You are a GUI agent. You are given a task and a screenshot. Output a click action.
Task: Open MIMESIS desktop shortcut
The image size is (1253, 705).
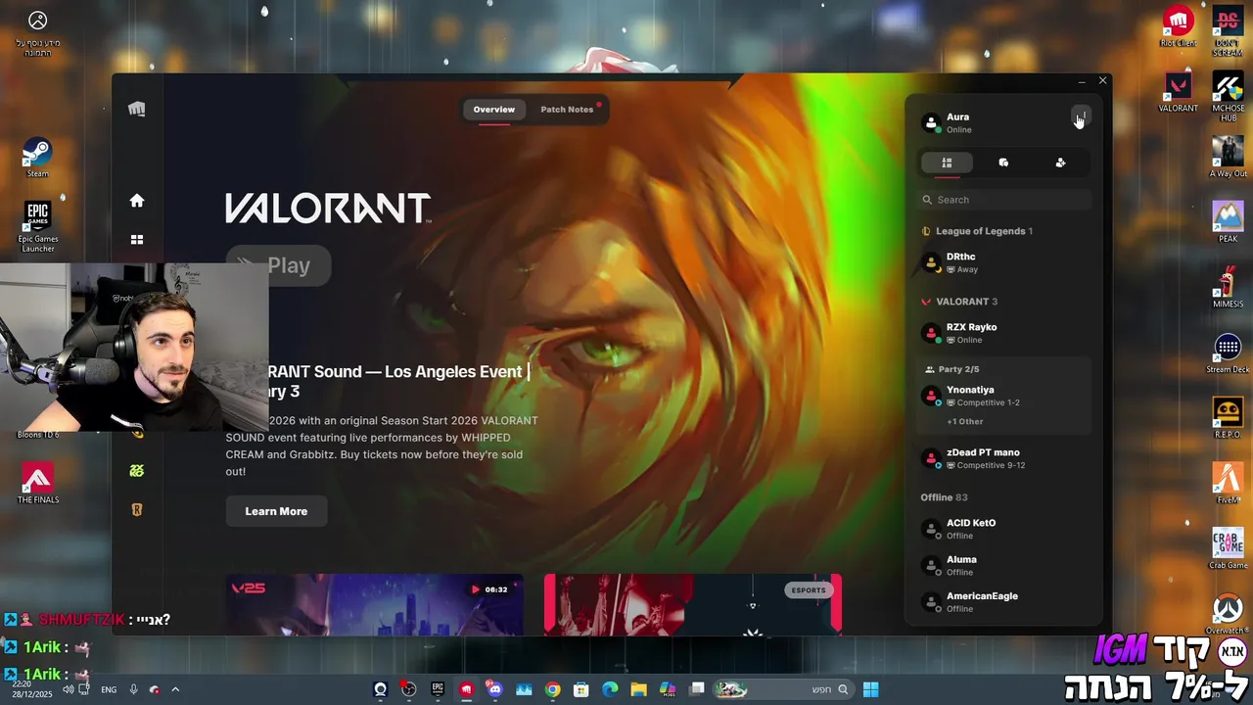pyautogui.click(x=1228, y=288)
